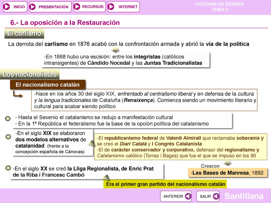The width and height of the screenshot is (271, 203).
Task: Click the yellow 'primer gran partido' caption
Action: (x=165, y=184)
